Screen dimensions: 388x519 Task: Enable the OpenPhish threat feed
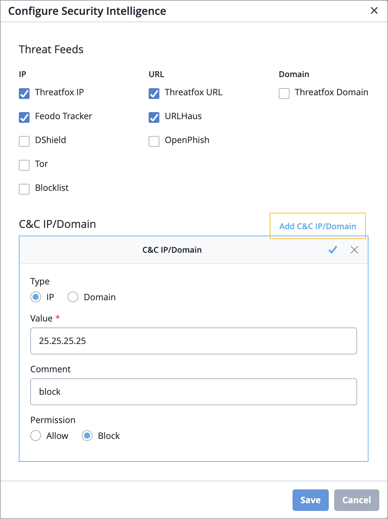coord(154,141)
